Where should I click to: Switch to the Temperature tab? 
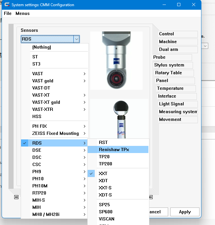[x=170, y=89]
